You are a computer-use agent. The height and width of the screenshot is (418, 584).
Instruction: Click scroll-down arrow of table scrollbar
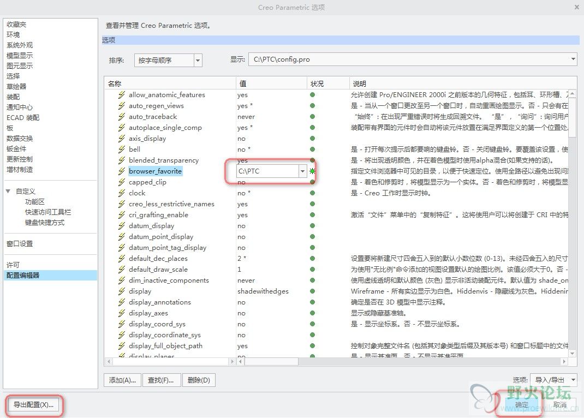(573, 354)
